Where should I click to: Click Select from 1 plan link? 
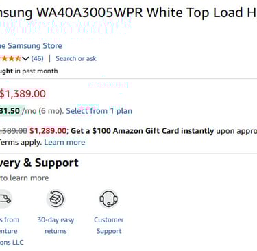[x=99, y=111]
